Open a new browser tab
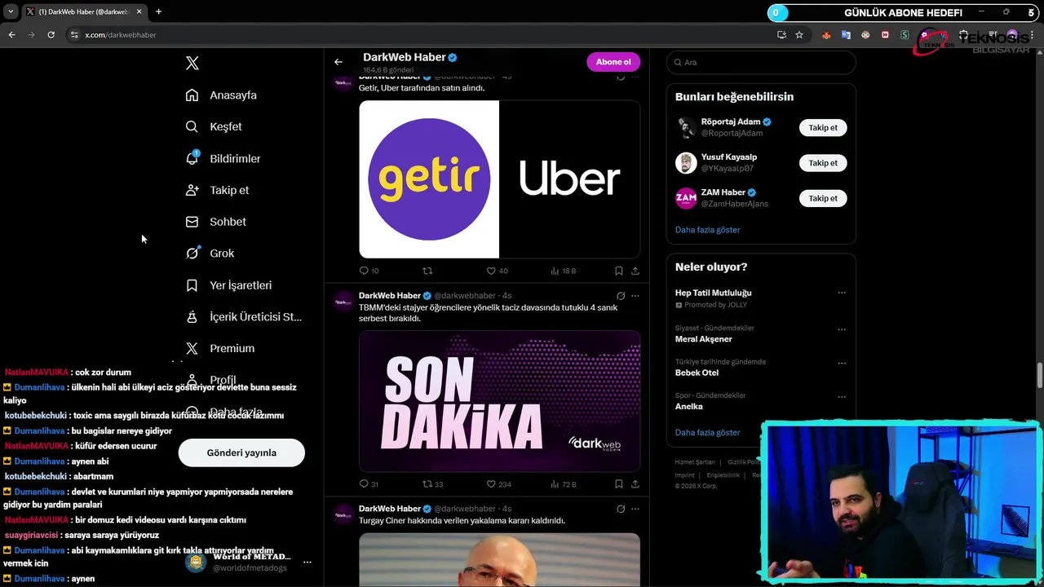The height and width of the screenshot is (587, 1044). tap(158, 11)
